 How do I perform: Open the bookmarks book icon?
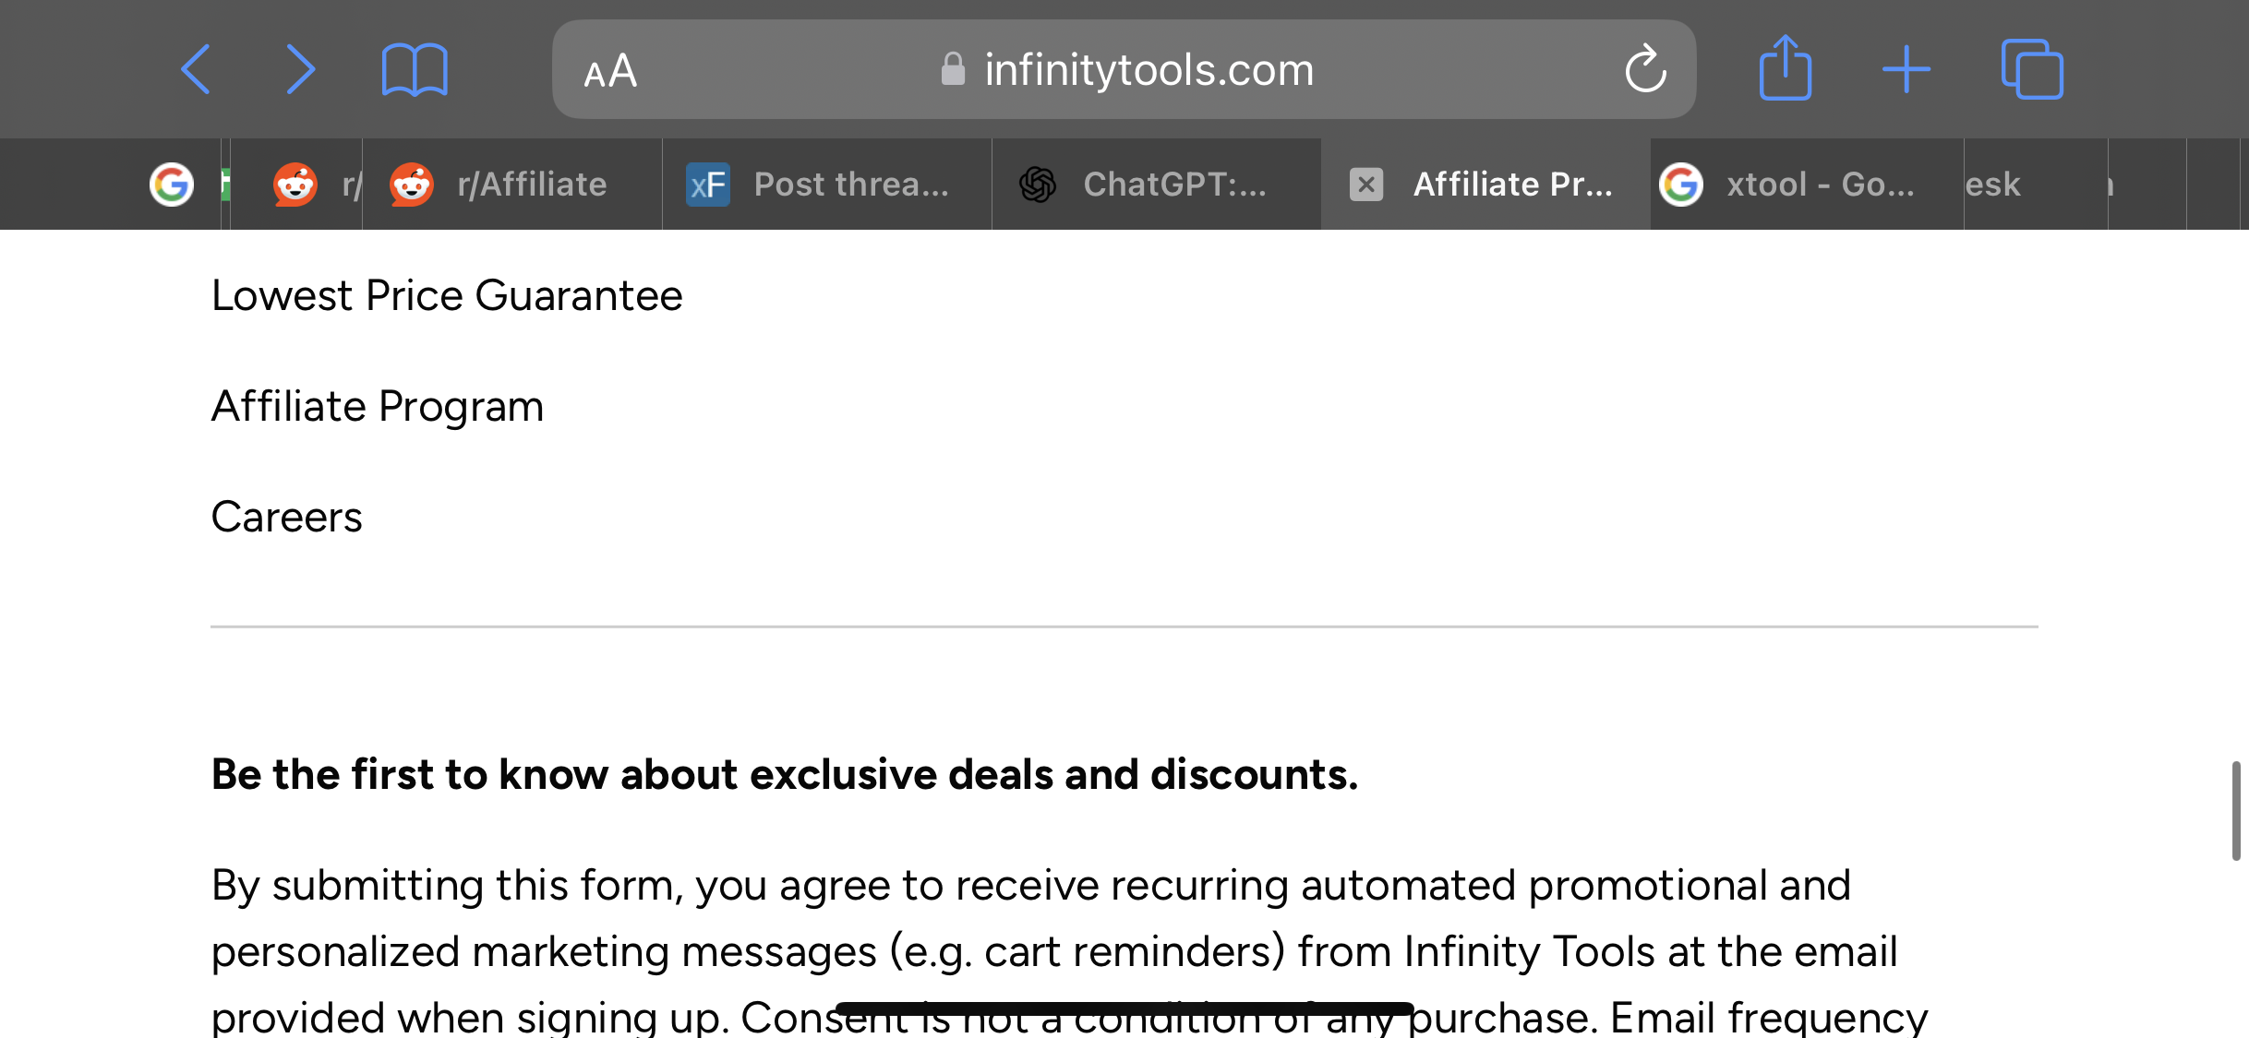(415, 70)
